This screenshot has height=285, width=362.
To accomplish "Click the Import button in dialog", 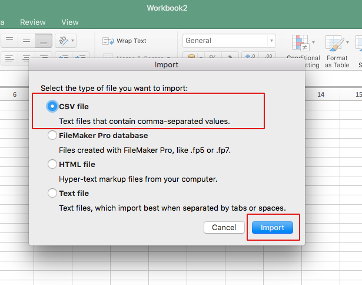I will coord(273,227).
